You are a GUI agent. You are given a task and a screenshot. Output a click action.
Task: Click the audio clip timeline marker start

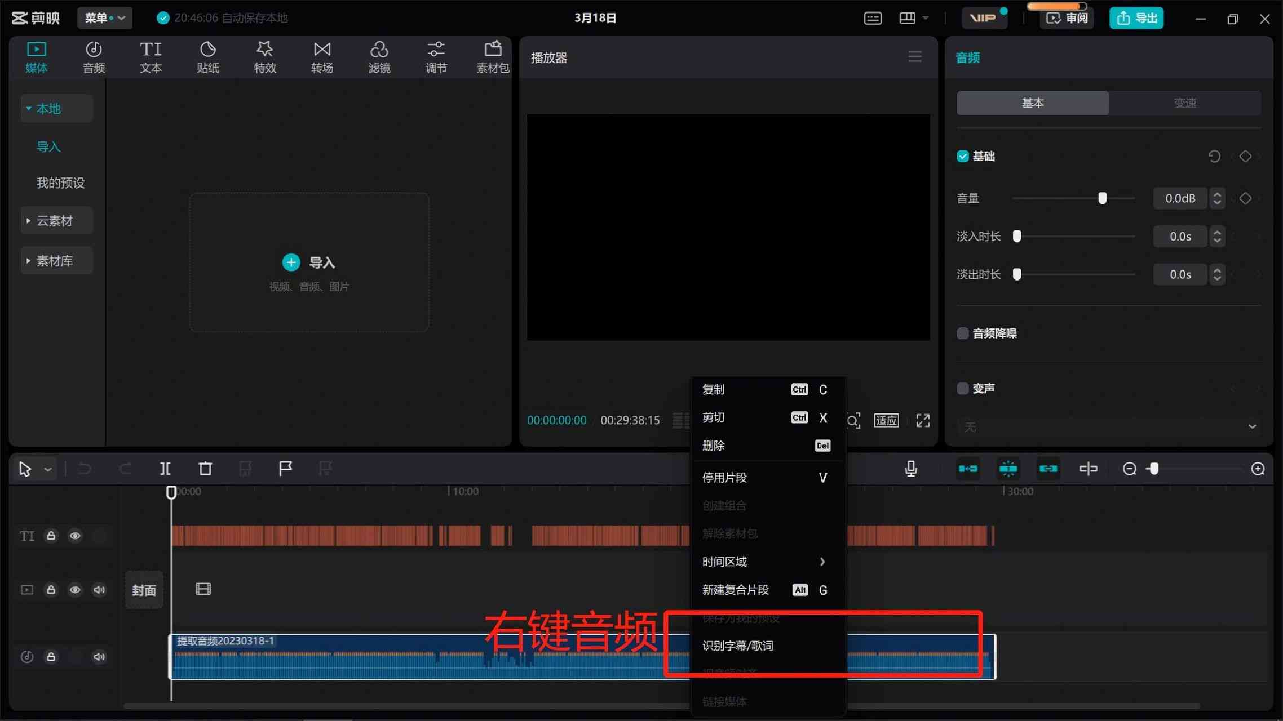coord(172,656)
